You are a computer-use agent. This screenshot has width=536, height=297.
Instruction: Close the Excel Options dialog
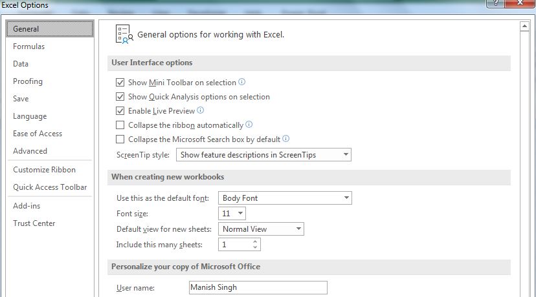point(520,3)
